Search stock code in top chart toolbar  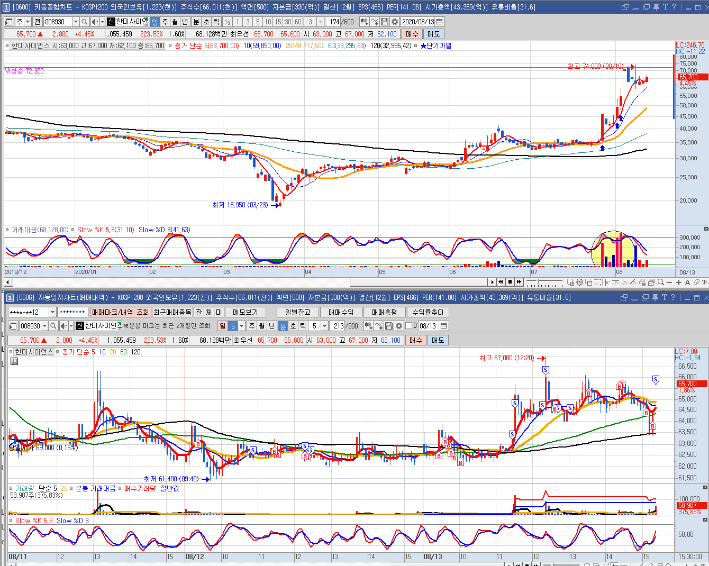tap(84, 22)
